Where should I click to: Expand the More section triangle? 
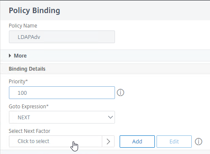pos(10,56)
